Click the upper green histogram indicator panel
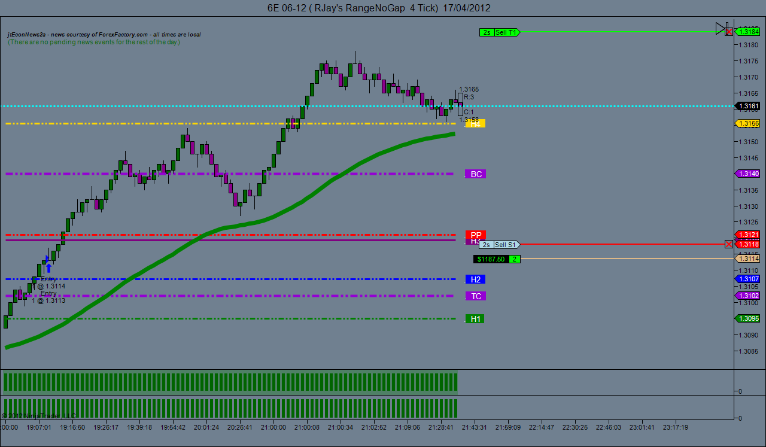766x447 pixels. pos(230,382)
